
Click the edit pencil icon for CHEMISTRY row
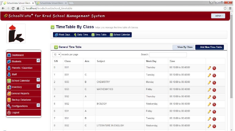[x=209, y=82]
